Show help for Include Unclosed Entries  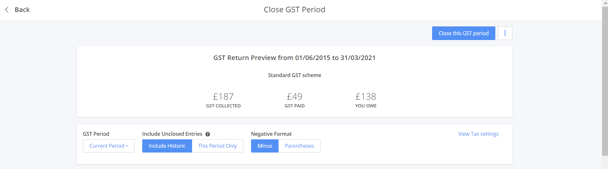pos(208,134)
